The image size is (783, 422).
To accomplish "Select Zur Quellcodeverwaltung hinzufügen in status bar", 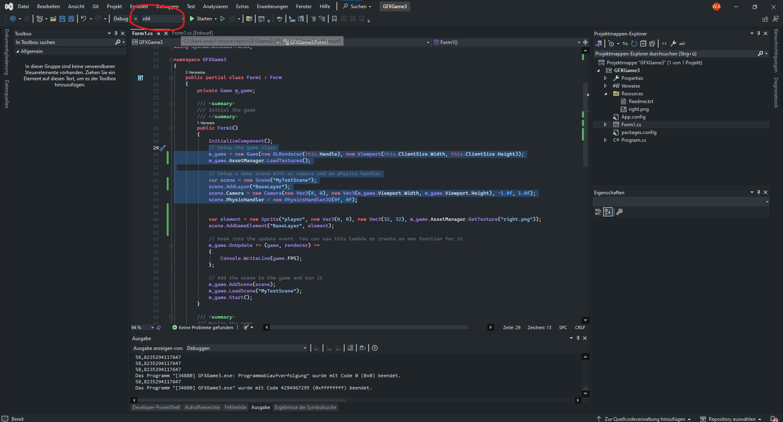I will click(x=644, y=419).
